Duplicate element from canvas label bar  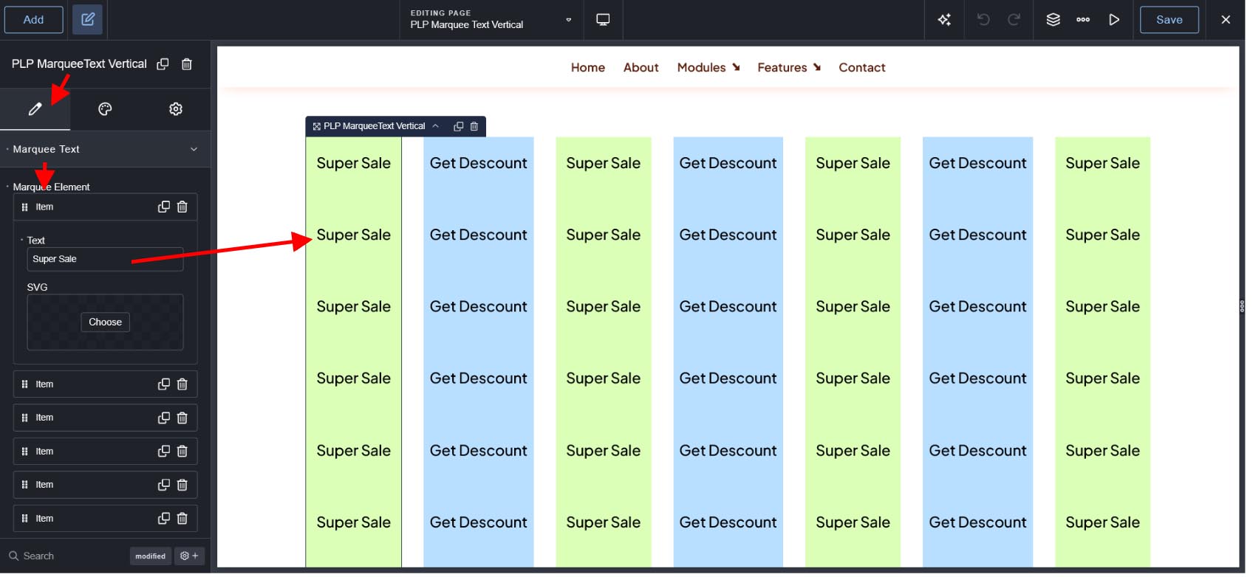458,127
